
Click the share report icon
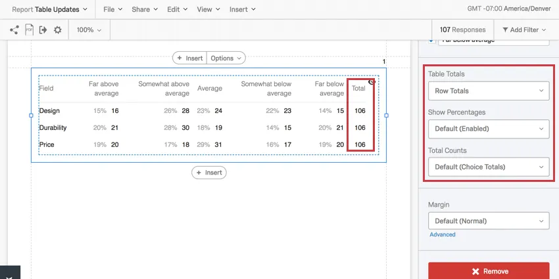point(14,30)
